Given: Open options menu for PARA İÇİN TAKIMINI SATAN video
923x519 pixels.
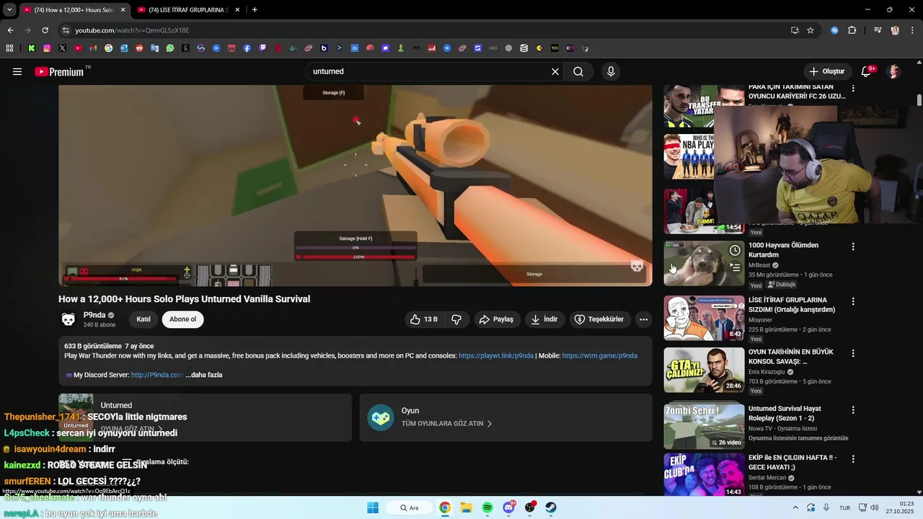Looking at the screenshot, I should click(853, 89).
